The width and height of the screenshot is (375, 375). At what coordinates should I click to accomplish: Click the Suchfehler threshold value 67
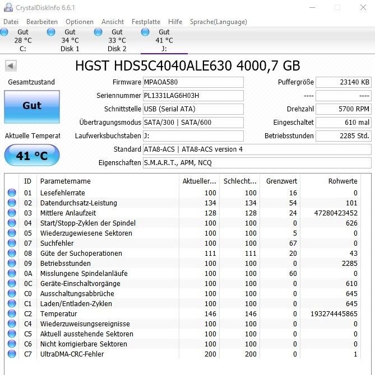[293, 243]
